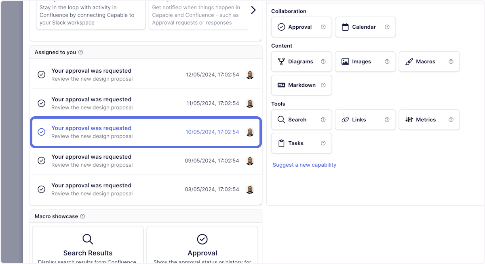Select the Tasks clipboard tool
The image size is (485, 264).
click(282, 143)
